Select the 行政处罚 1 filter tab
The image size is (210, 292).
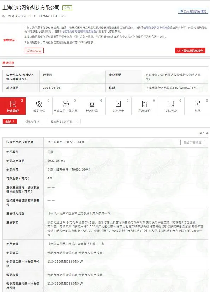click(32, 121)
